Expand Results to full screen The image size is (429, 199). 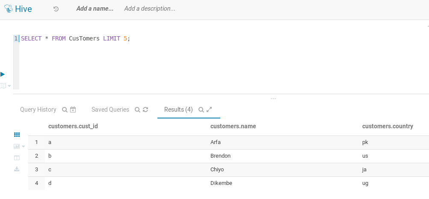click(x=209, y=110)
